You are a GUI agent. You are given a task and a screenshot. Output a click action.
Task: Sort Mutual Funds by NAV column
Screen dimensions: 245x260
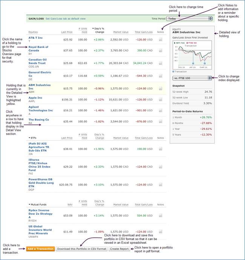(x=70, y=204)
